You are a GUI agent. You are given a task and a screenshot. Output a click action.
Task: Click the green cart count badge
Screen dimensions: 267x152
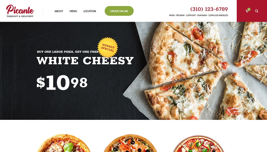[249, 9]
